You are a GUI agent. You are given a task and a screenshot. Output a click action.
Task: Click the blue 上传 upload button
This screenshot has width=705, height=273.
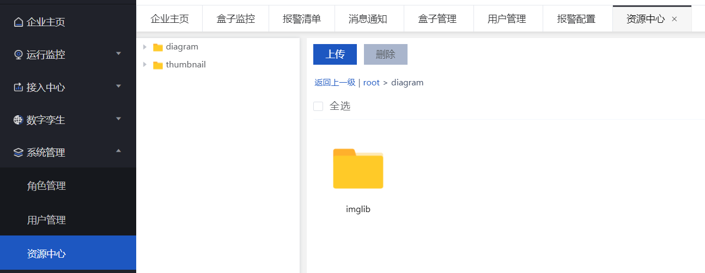click(x=335, y=54)
